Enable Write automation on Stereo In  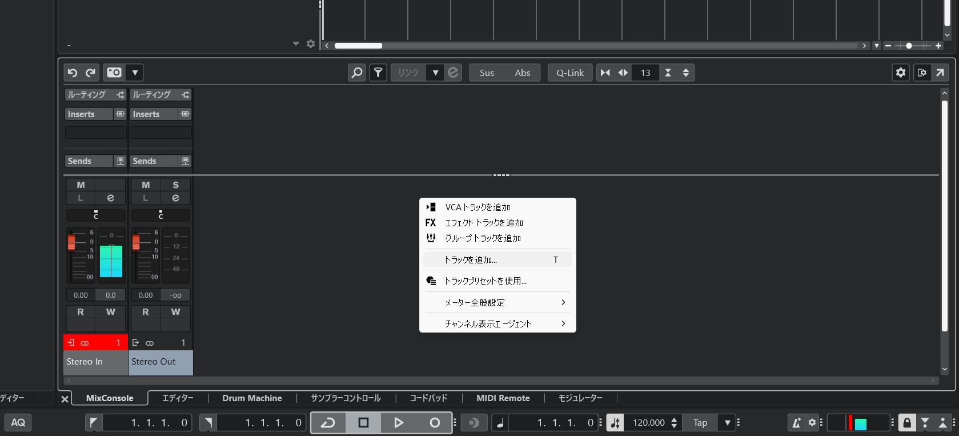point(111,312)
